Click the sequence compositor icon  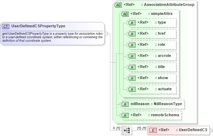point(127,130)
